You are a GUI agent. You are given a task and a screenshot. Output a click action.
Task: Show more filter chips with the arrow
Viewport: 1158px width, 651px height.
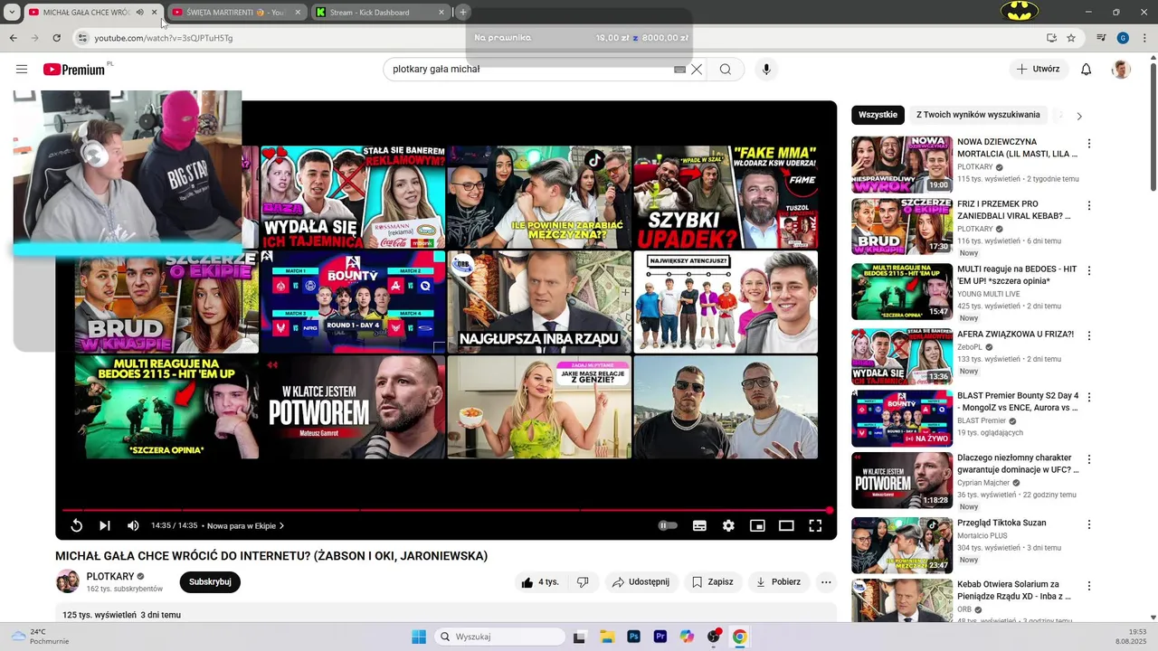[x=1078, y=116]
